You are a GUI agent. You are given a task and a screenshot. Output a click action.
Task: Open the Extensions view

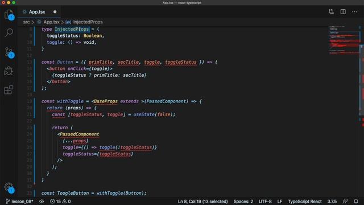tap(9, 90)
